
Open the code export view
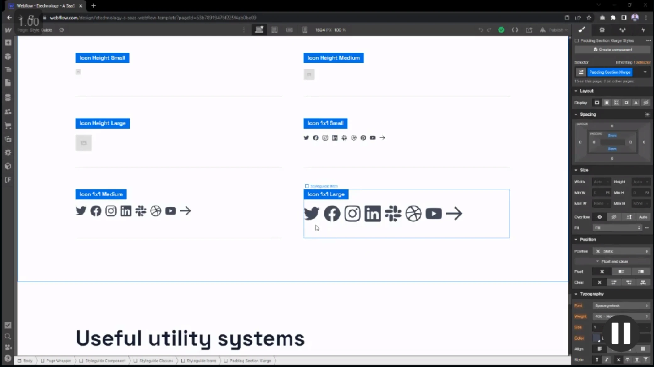pyautogui.click(x=515, y=30)
